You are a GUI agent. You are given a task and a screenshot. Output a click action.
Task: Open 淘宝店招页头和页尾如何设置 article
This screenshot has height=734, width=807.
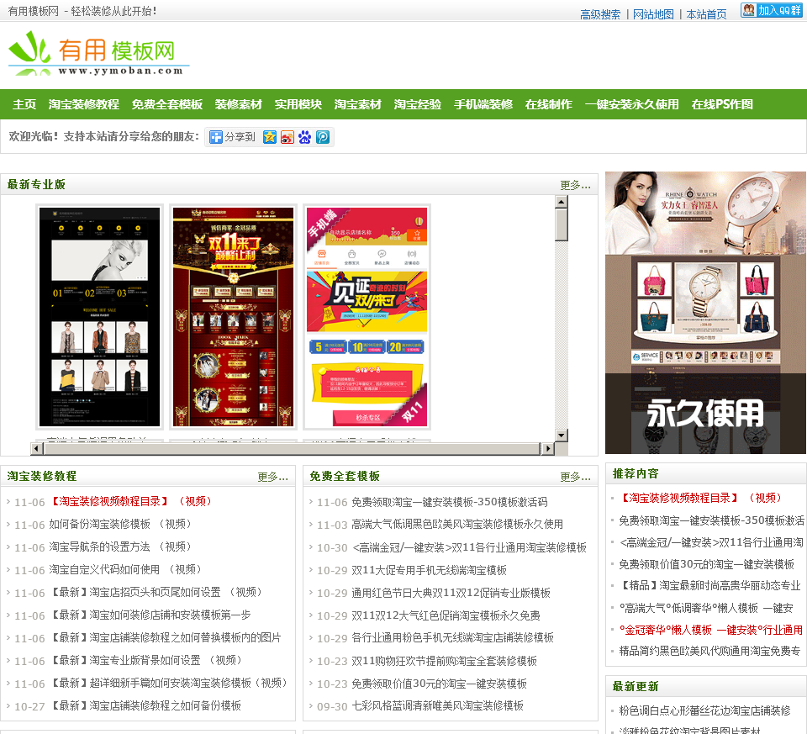tap(156, 592)
